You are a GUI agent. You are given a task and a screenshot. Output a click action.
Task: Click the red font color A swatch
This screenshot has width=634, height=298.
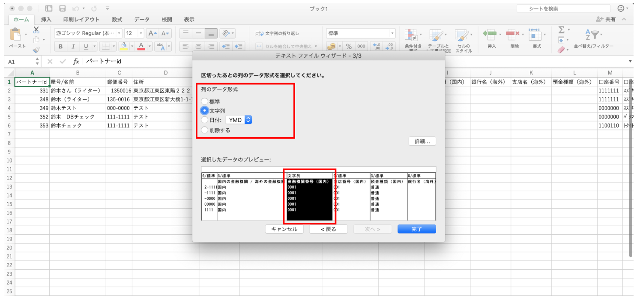coord(141,47)
